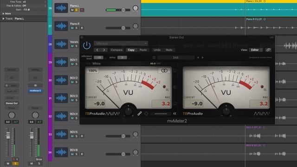Click the collapse double-arrow icon below meters

pos(174,114)
